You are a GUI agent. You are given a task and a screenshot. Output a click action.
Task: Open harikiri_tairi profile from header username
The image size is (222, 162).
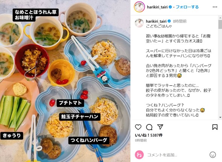(x=157, y=7)
